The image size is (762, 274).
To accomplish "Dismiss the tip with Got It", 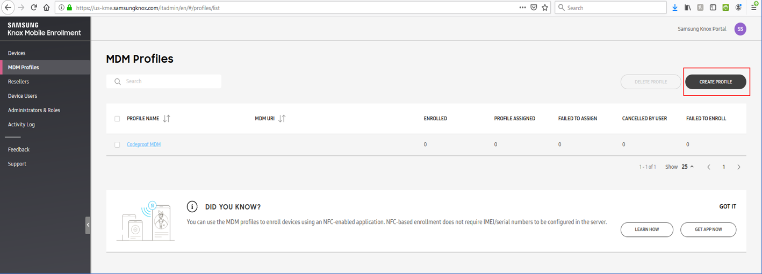I will coord(728,206).
